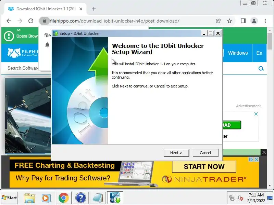Image resolution: width=274 pixels, height=205 pixels.
Task: Bookmark this tab with the star
Action: [229, 21]
